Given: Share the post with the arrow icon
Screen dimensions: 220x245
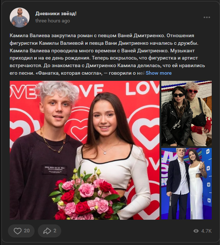Looking at the screenshot, I should [x=47, y=231].
